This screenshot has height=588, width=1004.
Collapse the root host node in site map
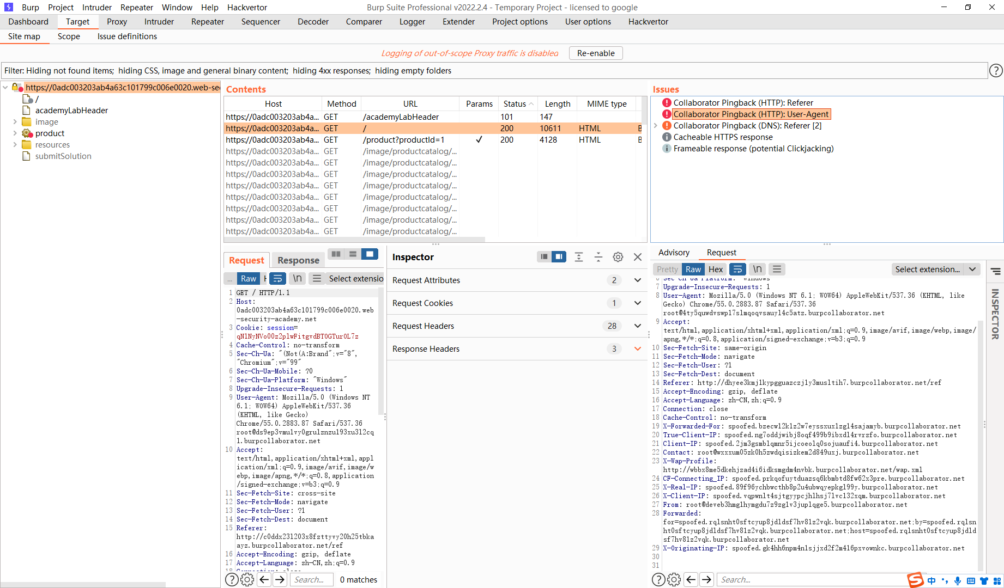[5, 87]
